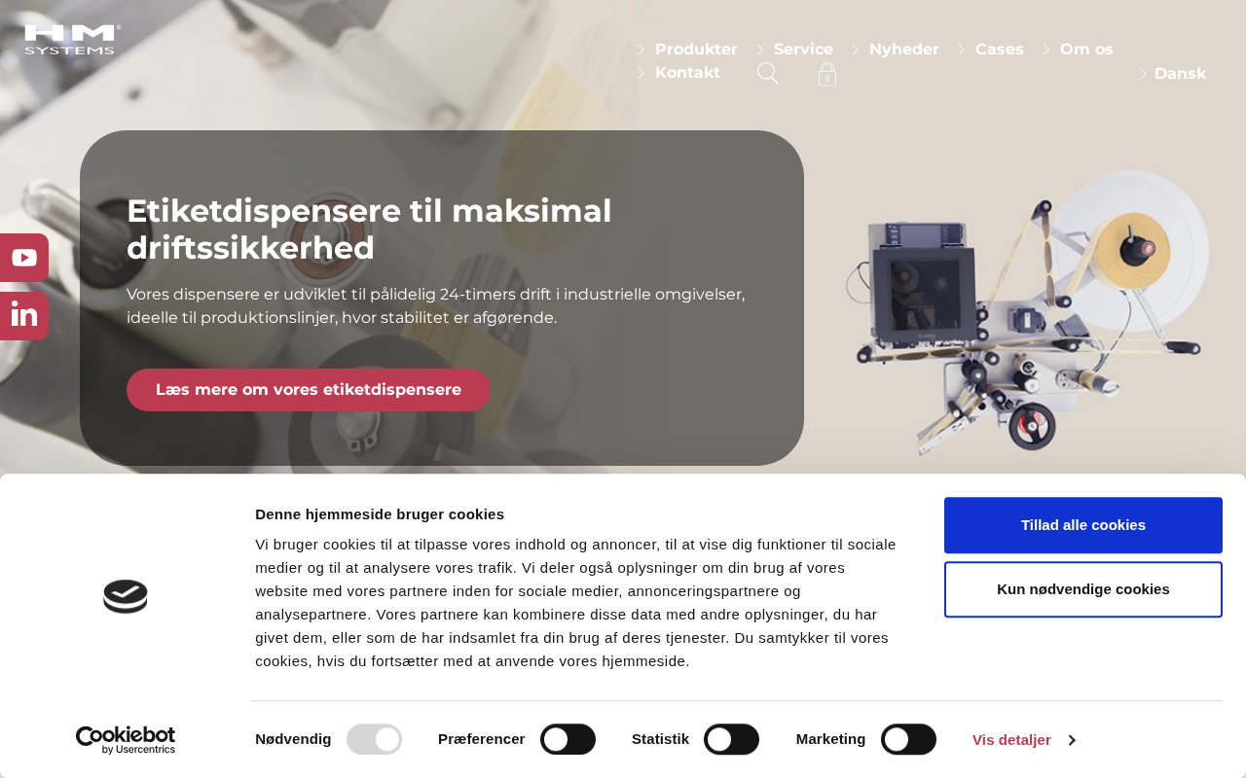Open the YouTube social link
Image resolution: width=1246 pixels, height=778 pixels.
click(x=23, y=258)
